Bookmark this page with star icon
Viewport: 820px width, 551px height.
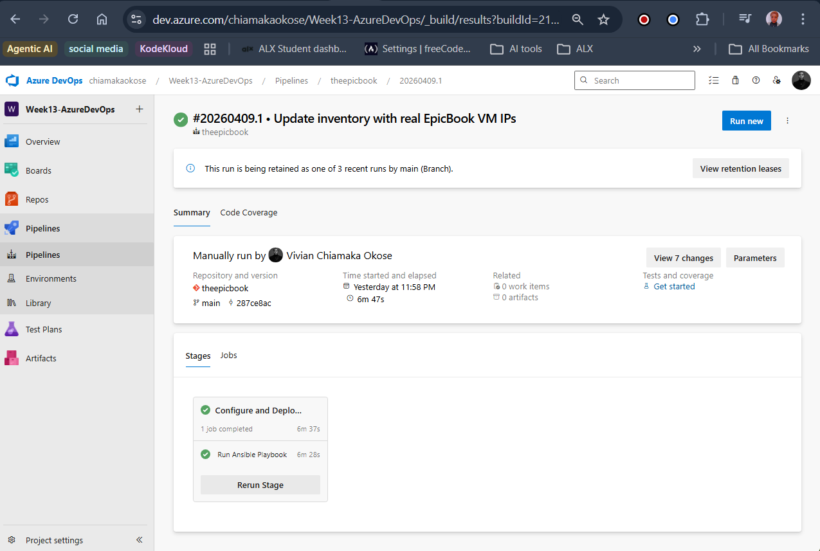603,19
